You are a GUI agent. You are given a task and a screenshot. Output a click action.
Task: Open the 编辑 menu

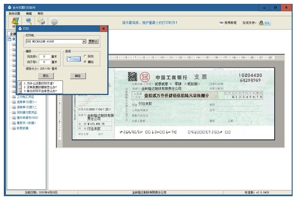point(28,14)
